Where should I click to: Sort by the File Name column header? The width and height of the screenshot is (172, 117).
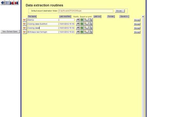[x=32, y=16]
